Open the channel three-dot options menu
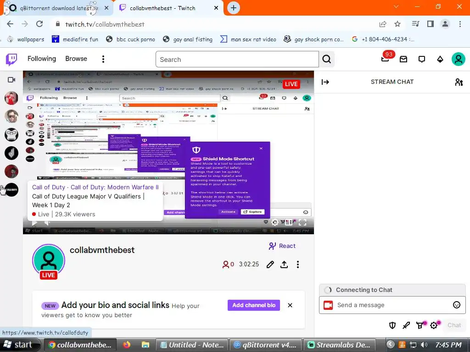 point(297,264)
